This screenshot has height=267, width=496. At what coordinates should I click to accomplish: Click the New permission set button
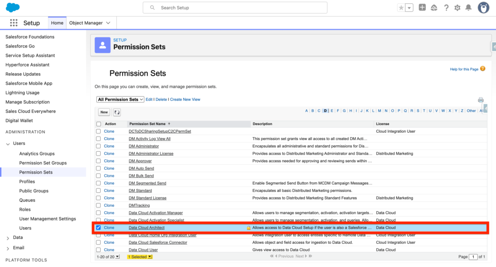coord(104,112)
